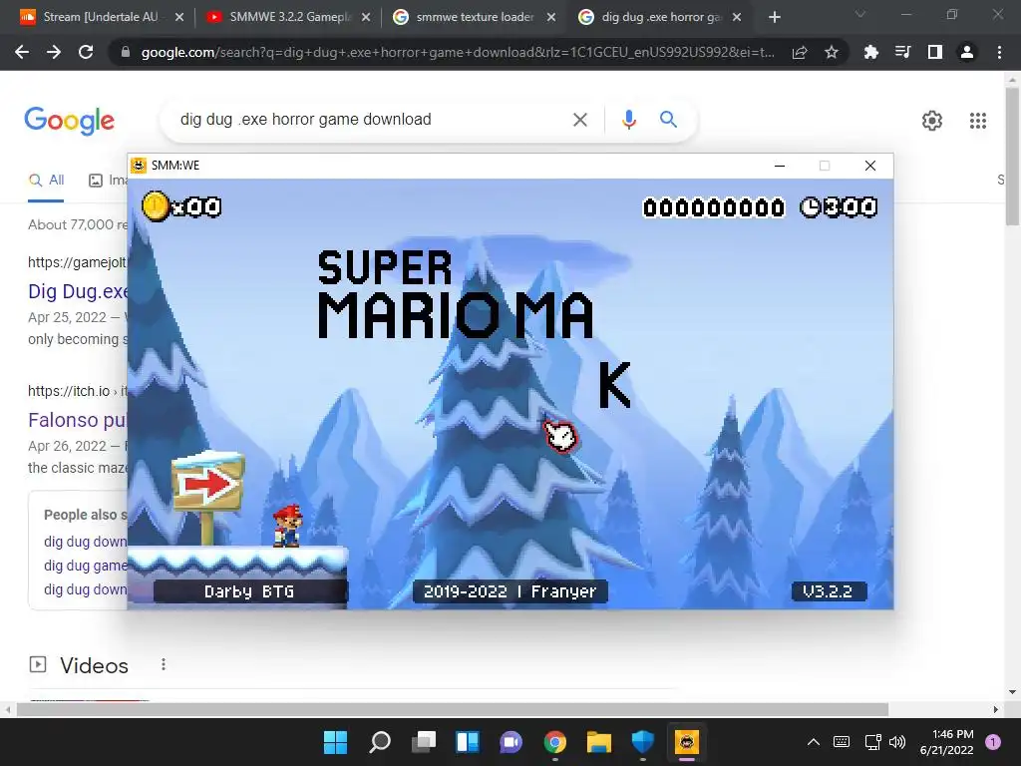
Task: Click the horizontal page scrollbar
Action: click(x=453, y=709)
